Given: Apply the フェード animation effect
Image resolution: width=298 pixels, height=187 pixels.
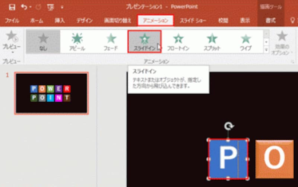Looking at the screenshot, I should (x=111, y=42).
